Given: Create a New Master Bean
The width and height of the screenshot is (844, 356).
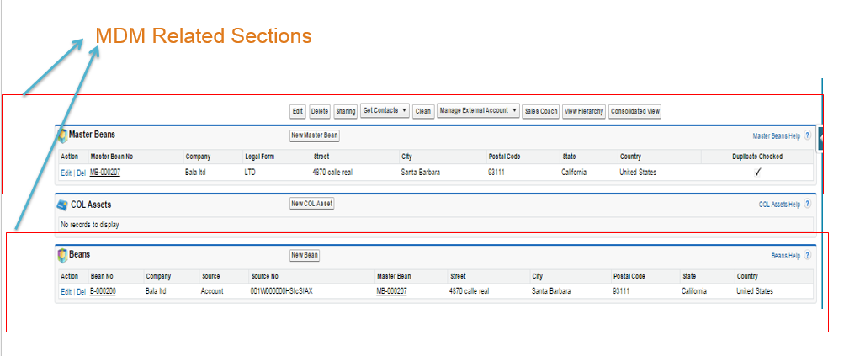Looking at the screenshot, I should 315,135.
